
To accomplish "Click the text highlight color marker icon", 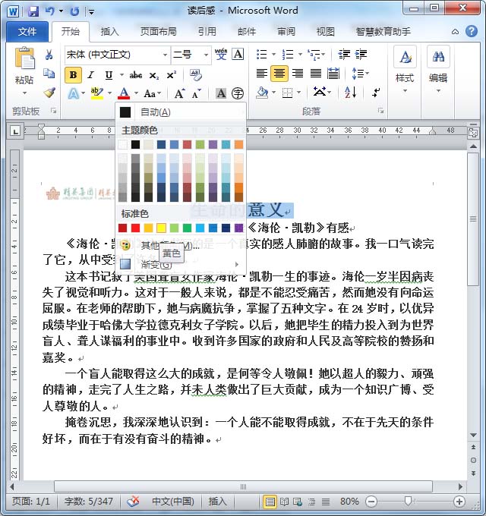I will point(96,93).
